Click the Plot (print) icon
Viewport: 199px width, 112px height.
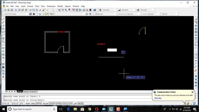pos(16,10)
